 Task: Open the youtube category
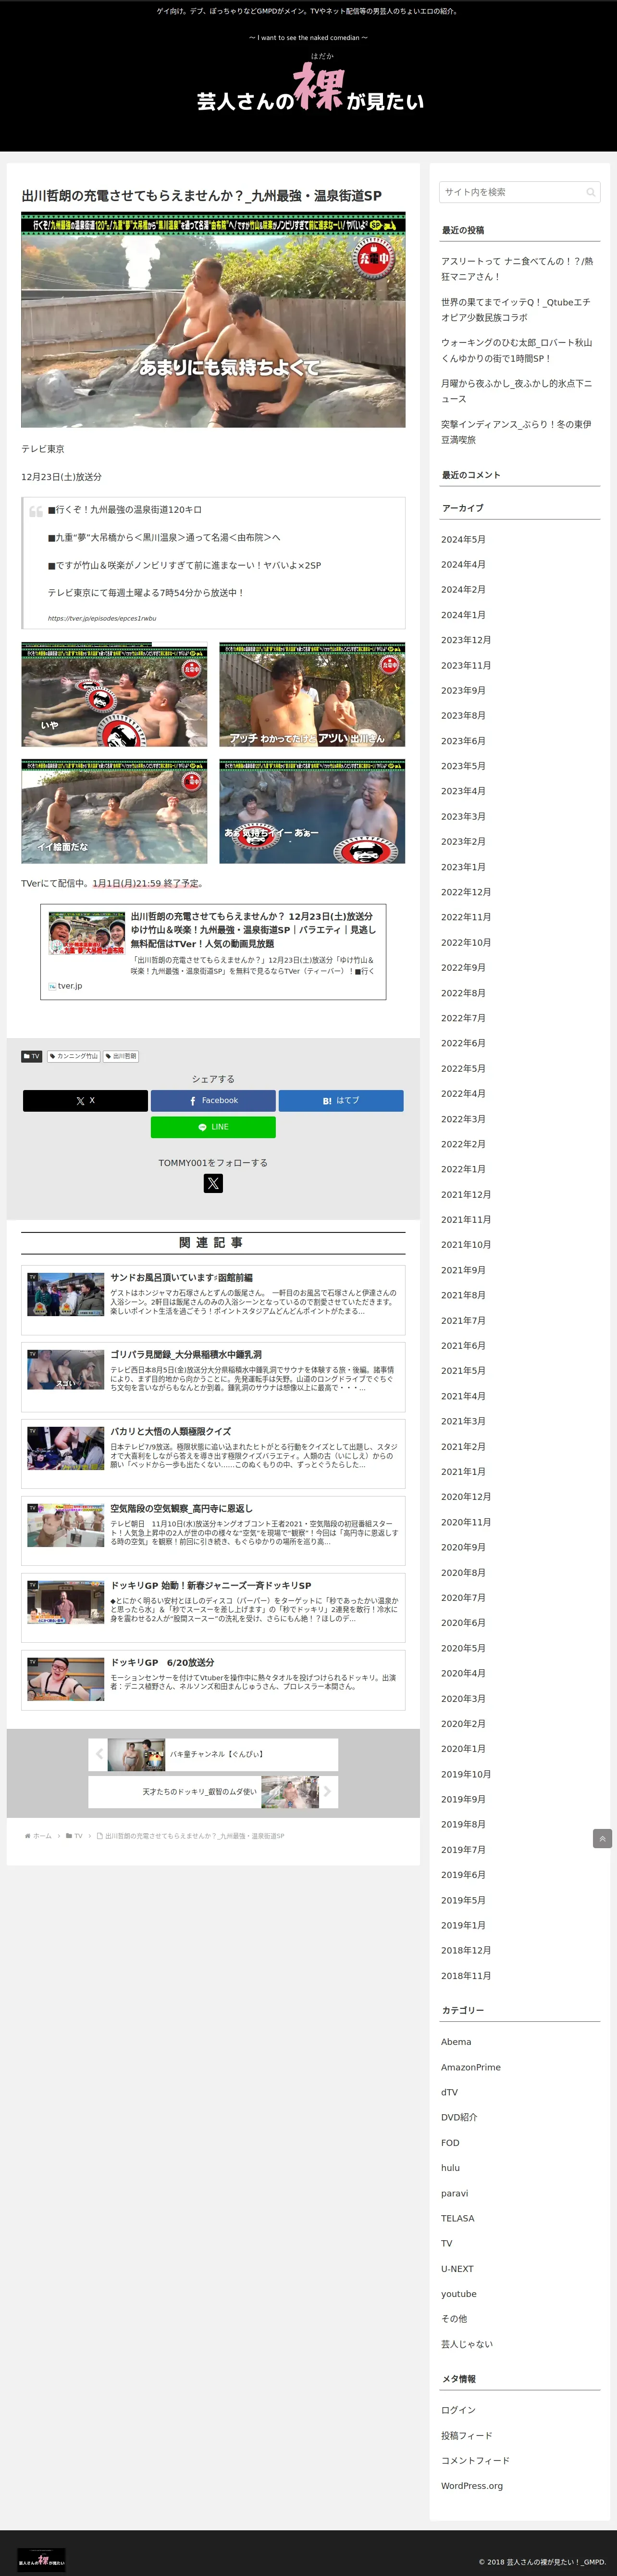point(459,2294)
